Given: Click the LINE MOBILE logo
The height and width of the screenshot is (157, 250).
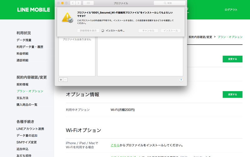Looking at the screenshot, I should (34, 10).
